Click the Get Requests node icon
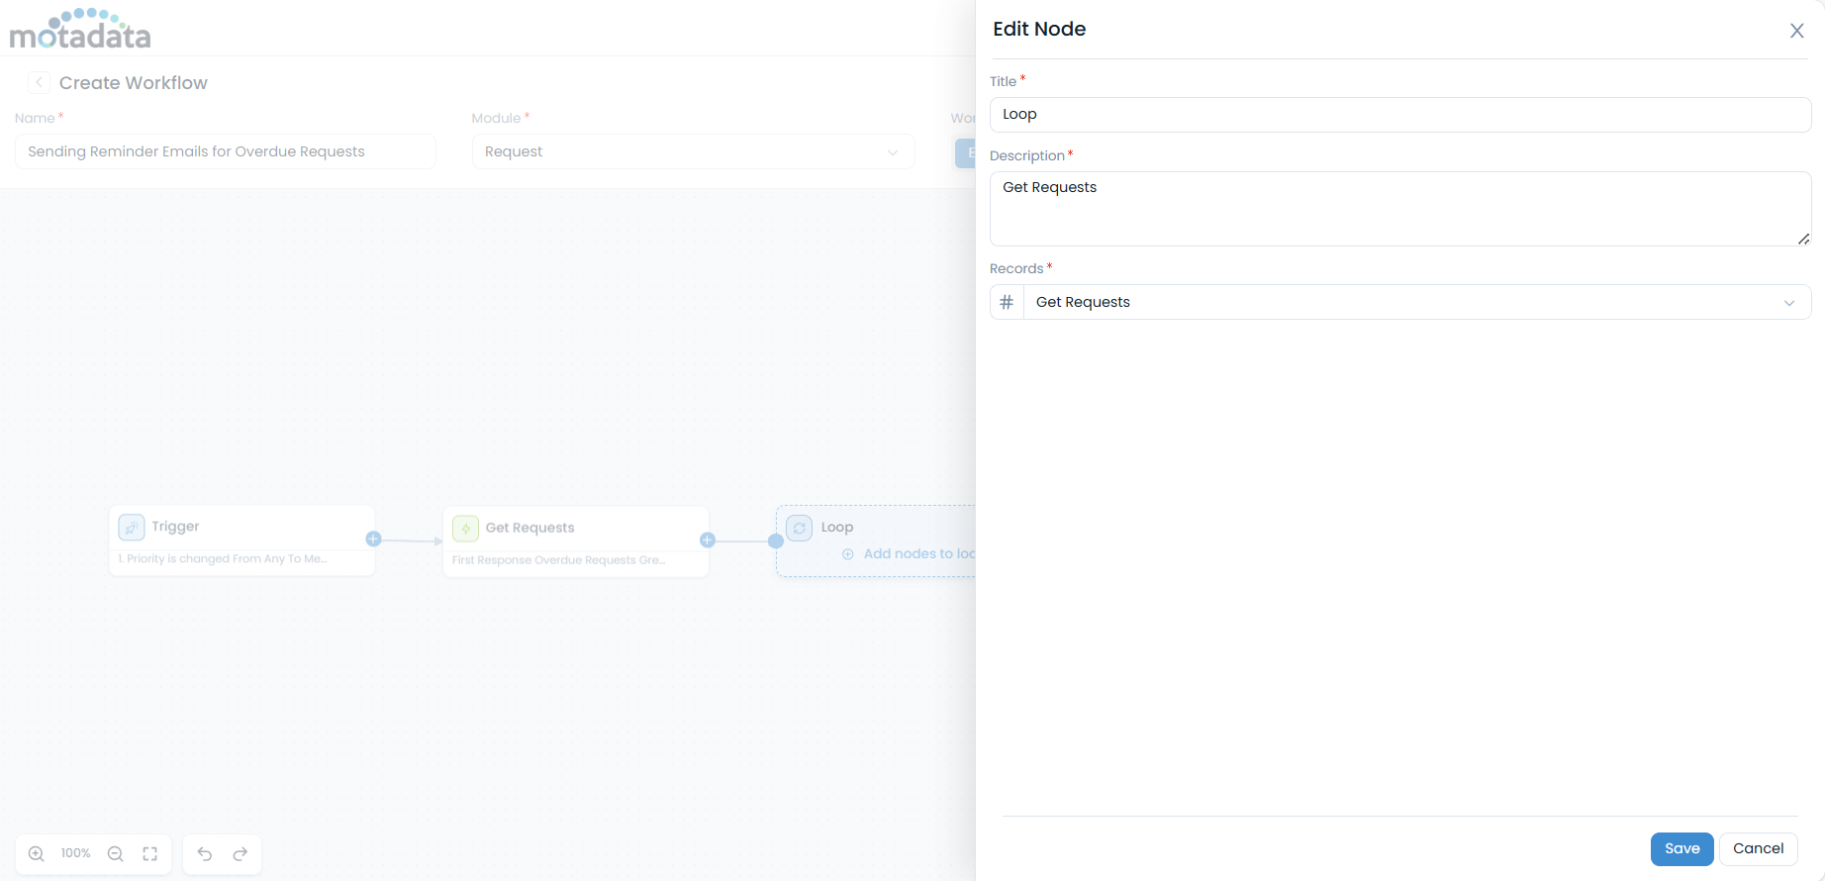This screenshot has width=1825, height=881. (x=465, y=529)
